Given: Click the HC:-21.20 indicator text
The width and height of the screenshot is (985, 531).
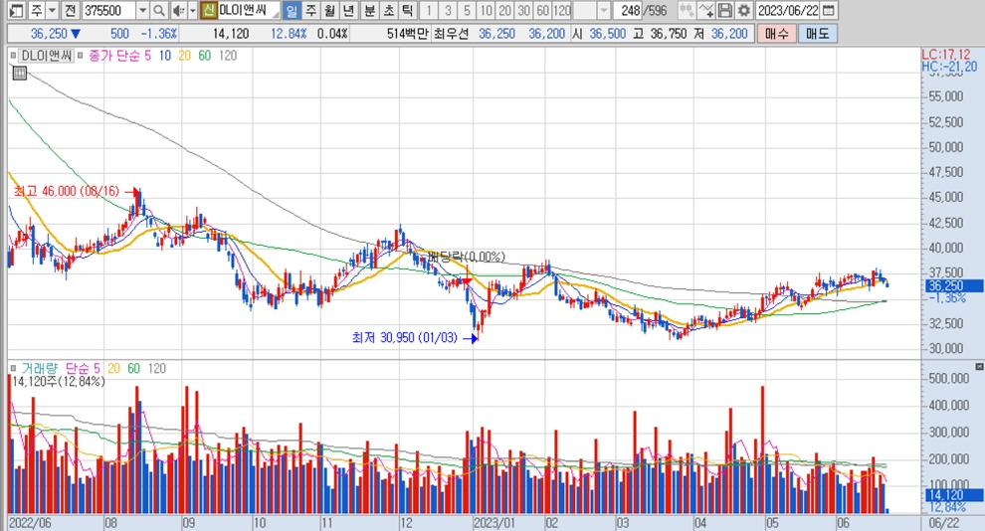Looking at the screenshot, I should coord(949,67).
